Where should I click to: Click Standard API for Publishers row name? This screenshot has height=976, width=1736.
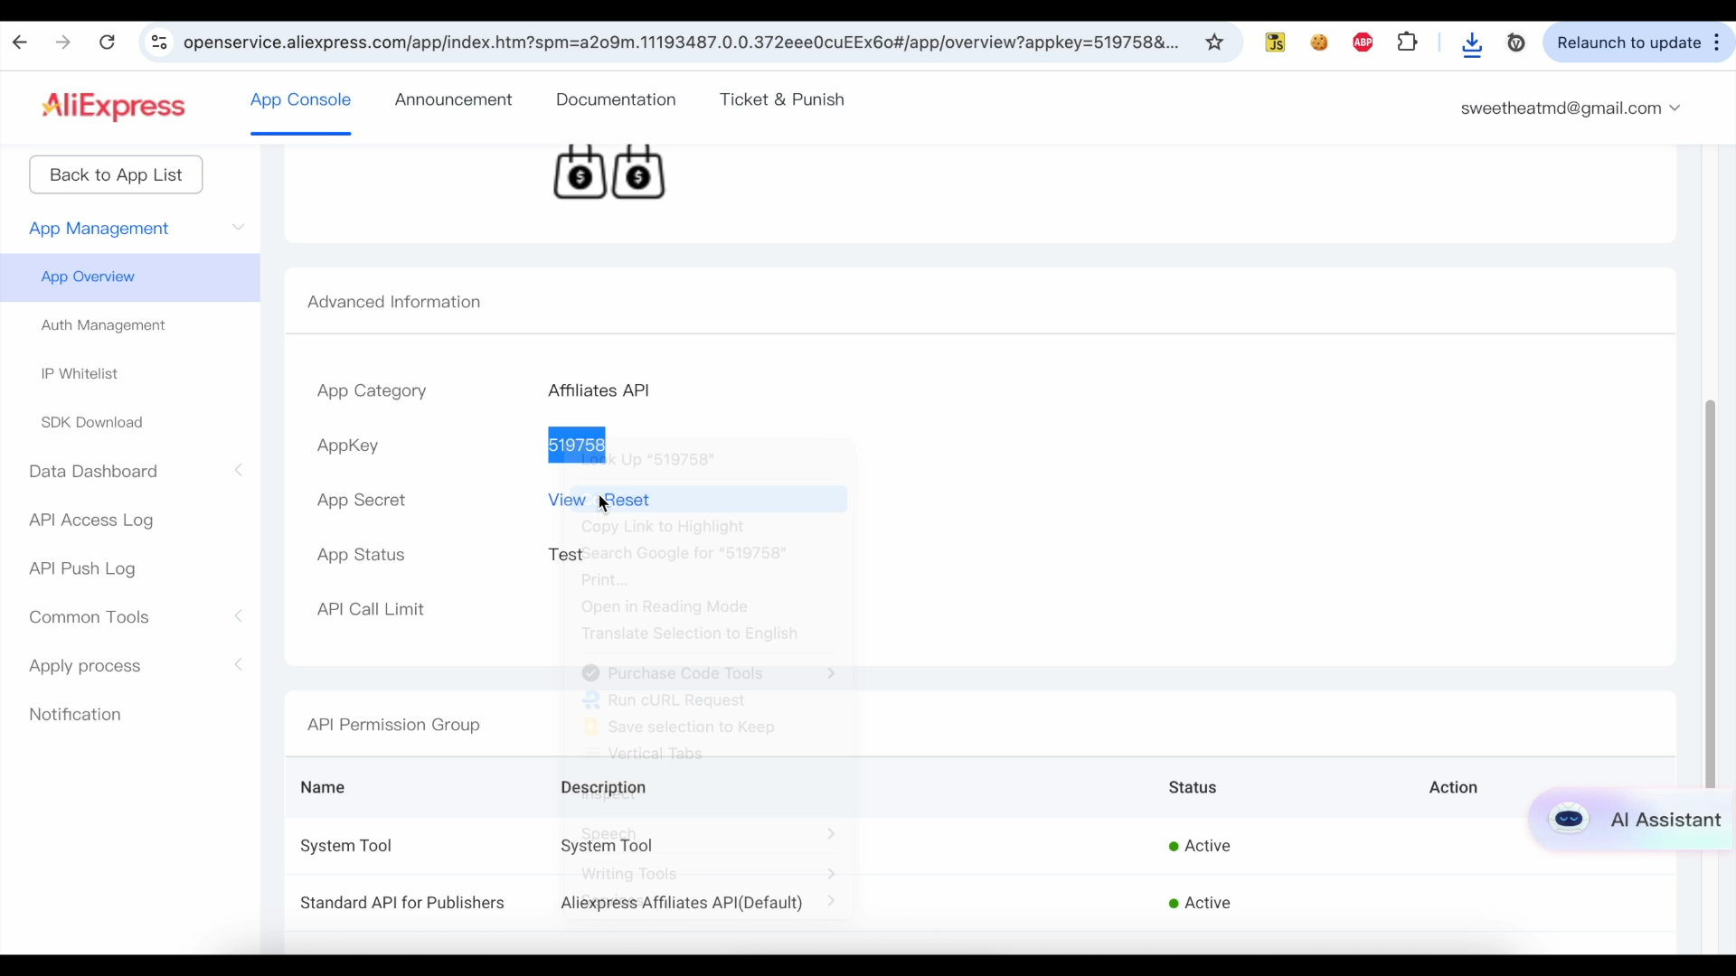tap(402, 904)
